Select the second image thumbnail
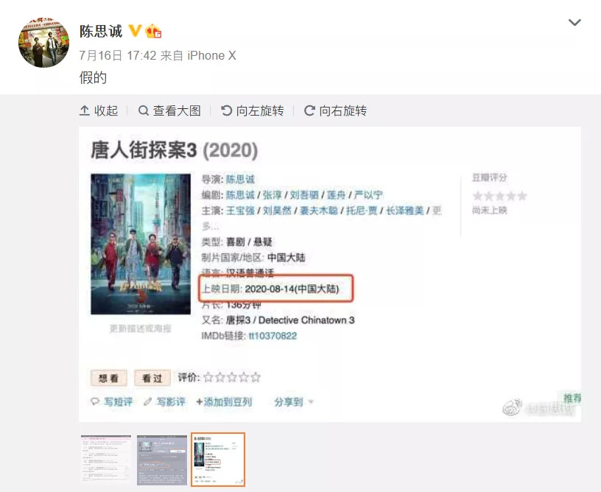 coord(162,459)
